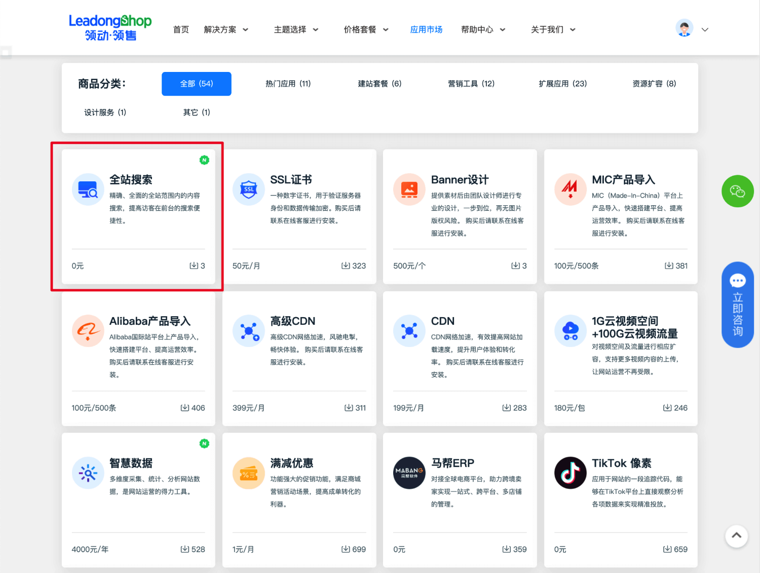The height and width of the screenshot is (573, 760).
Task: Open the MIC产品导入 app icon
Action: [571, 189]
